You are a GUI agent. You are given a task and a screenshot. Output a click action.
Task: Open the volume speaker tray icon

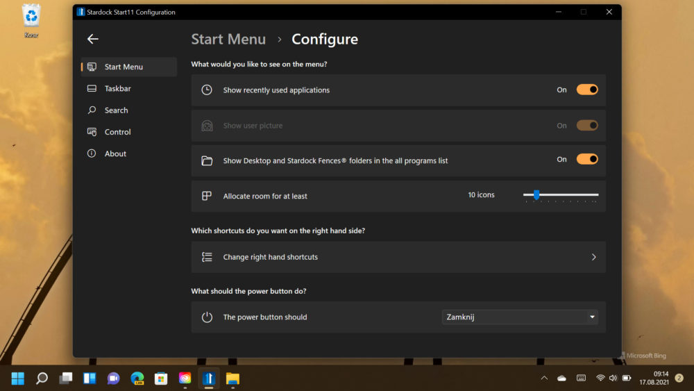pos(613,378)
